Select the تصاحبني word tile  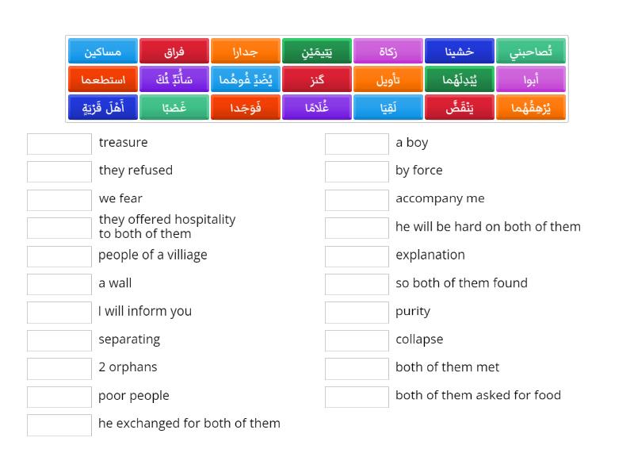[x=531, y=50]
